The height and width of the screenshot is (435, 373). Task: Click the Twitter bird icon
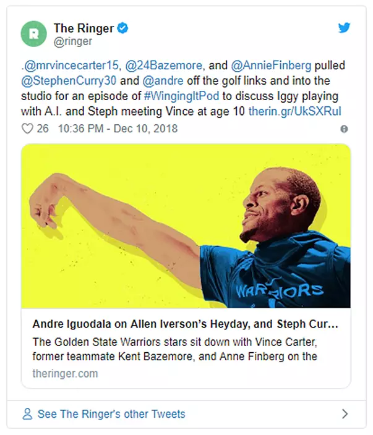click(x=344, y=28)
